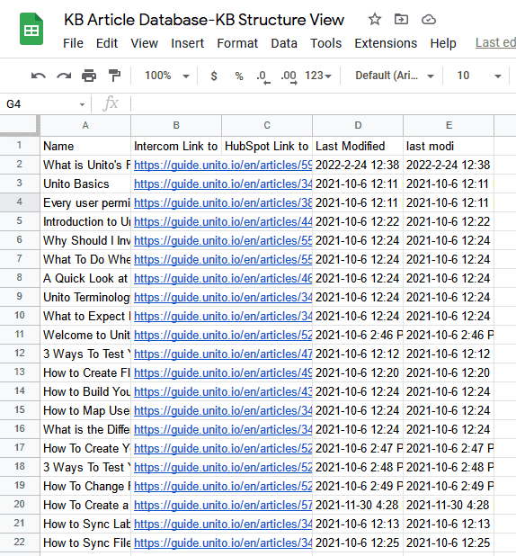
Task: Open the article link in row 3
Action: pos(223,184)
